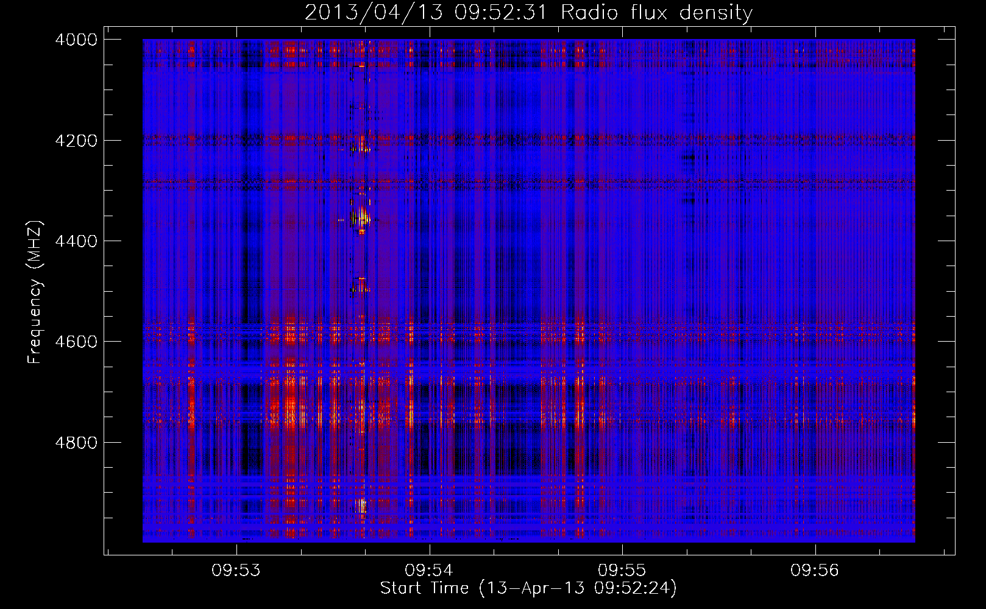Click the 'Frequency (MHZ)' axis title

pyautogui.click(x=35, y=292)
